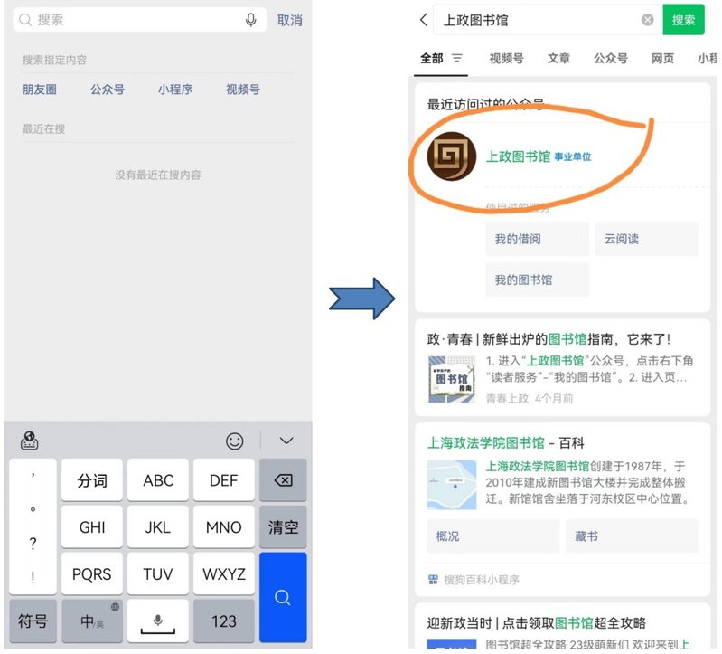This screenshot has height=654, width=722.
Task: Switch to the 视频号 results tab
Action: (507, 58)
